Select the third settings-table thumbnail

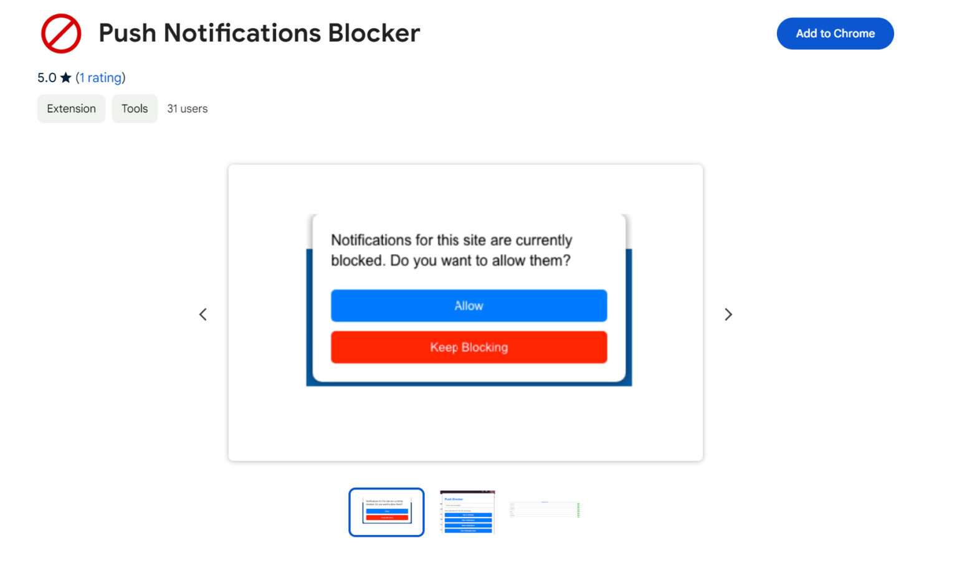click(545, 509)
